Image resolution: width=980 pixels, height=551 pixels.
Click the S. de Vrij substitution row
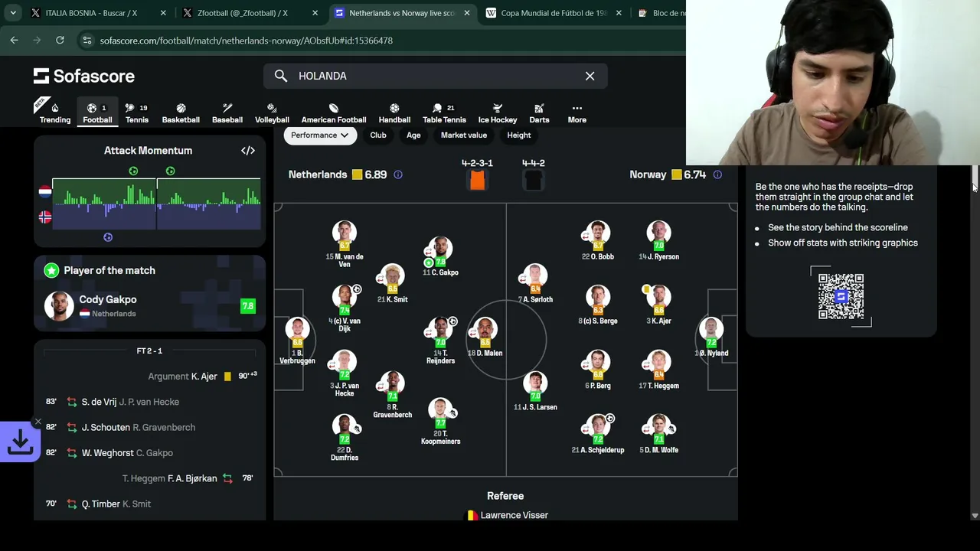coord(149,402)
